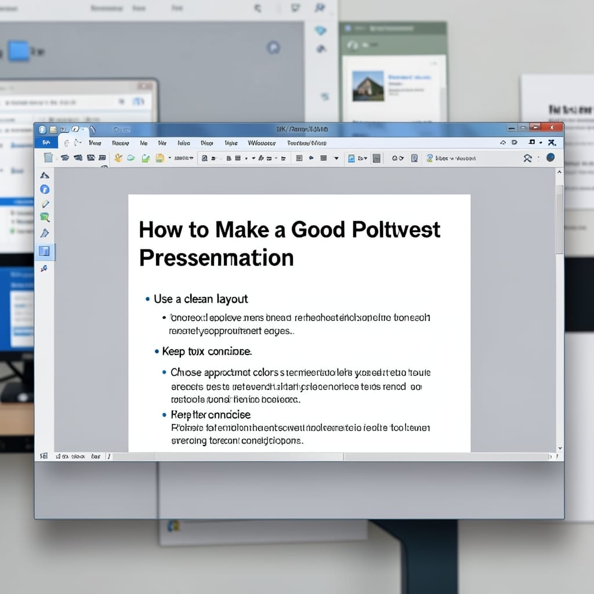The height and width of the screenshot is (594, 594).
Task: Click the save icon in title bar
Action: pyautogui.click(x=53, y=129)
